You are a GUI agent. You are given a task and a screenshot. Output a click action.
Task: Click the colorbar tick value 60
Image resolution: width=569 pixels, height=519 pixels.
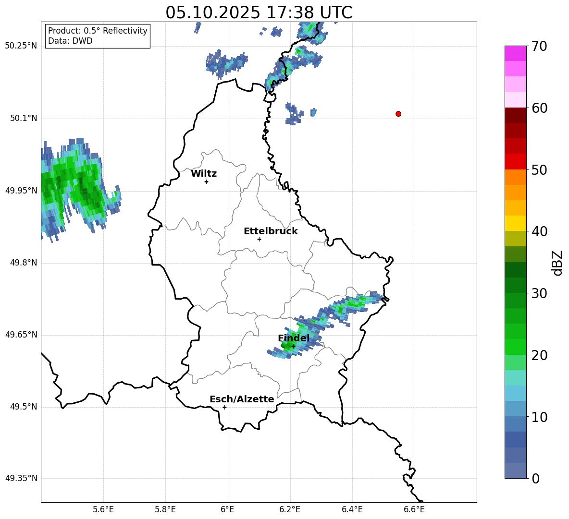tap(539, 108)
